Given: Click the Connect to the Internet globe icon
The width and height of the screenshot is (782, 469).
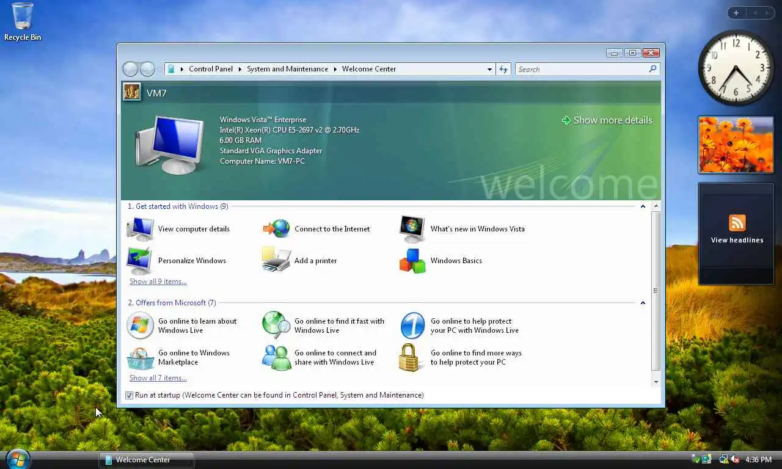Looking at the screenshot, I should [277, 229].
